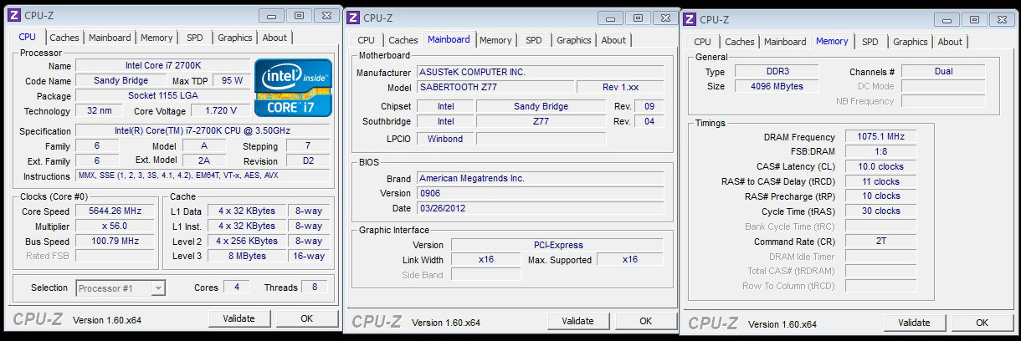Click Instructions field listing MMX, SSE
The height and width of the screenshot is (341, 1021).
pyautogui.click(x=203, y=176)
